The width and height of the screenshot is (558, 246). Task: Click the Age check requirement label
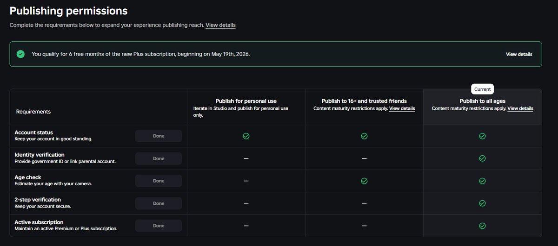[28, 177]
